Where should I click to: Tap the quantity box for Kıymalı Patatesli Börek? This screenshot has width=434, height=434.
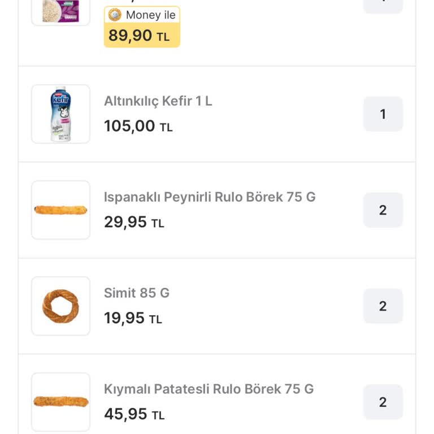[x=383, y=402]
